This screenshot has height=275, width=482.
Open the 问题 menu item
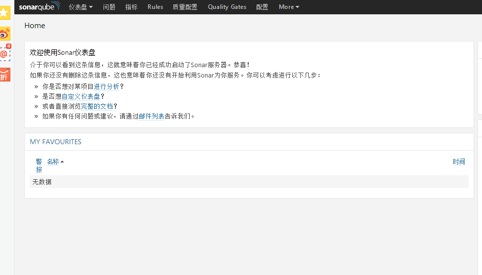pyautogui.click(x=109, y=7)
